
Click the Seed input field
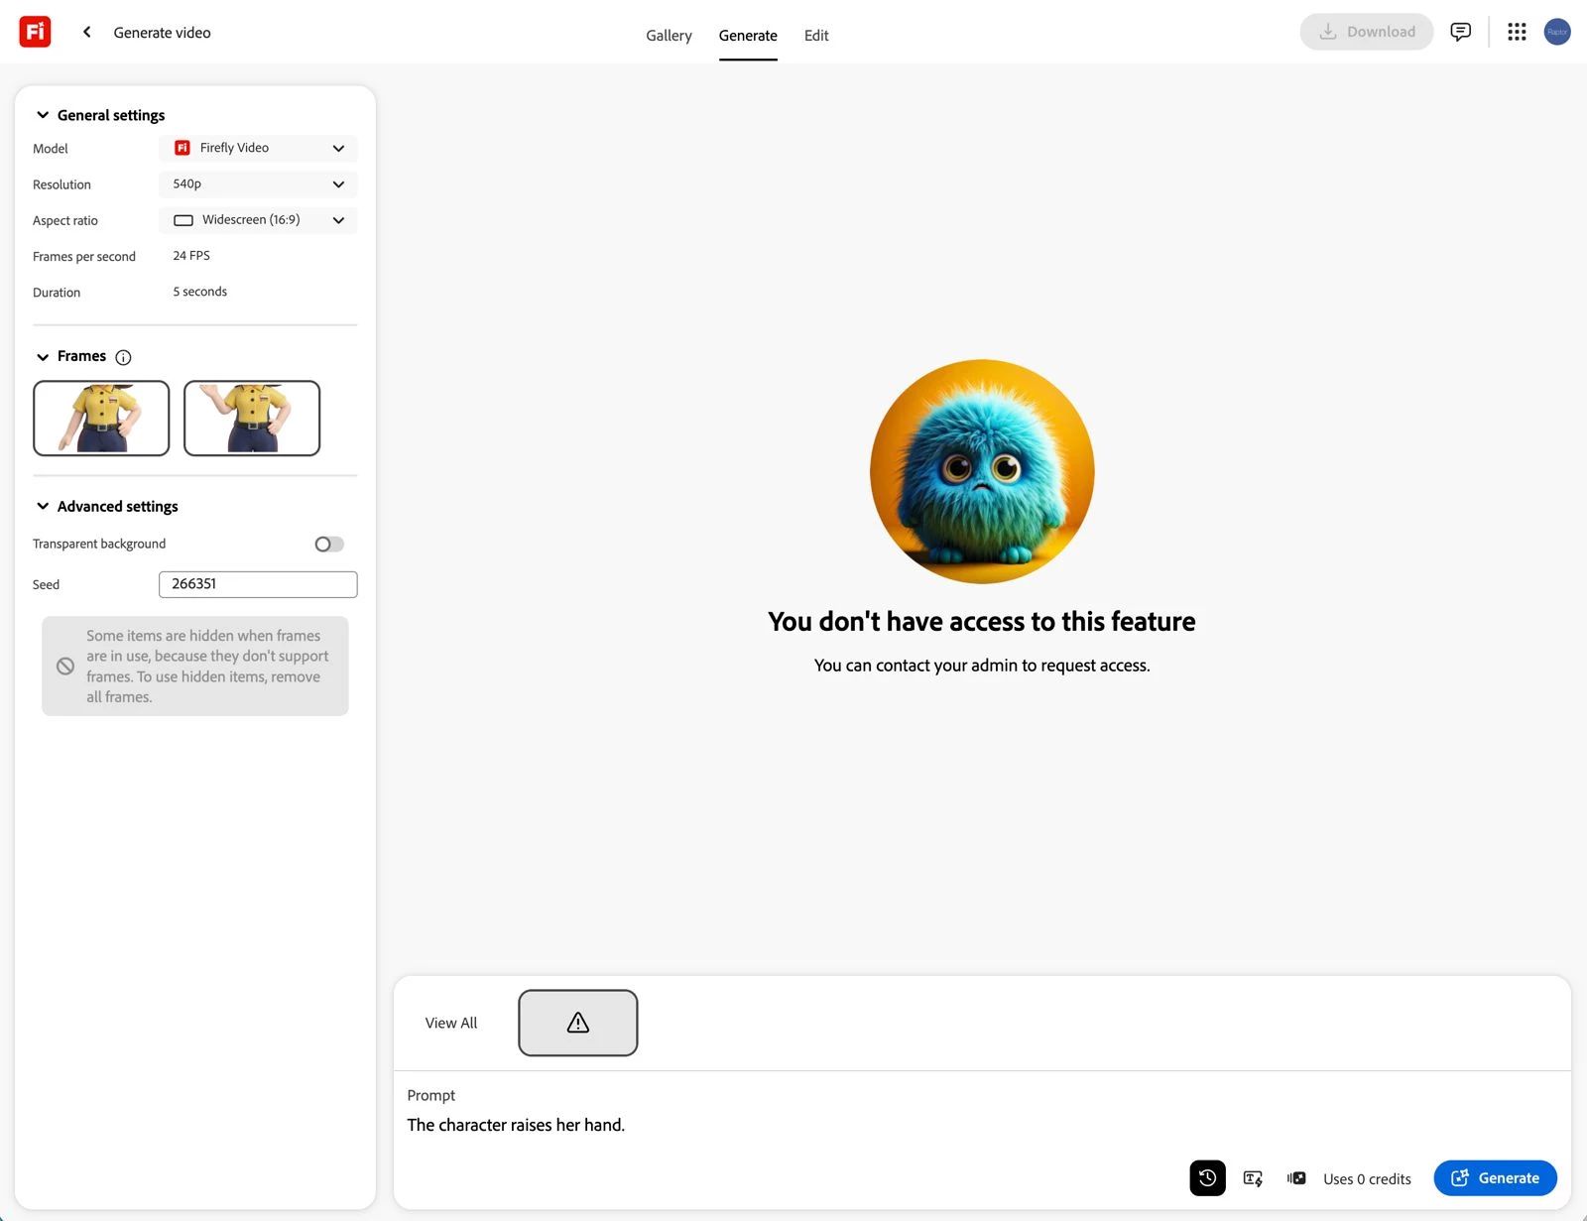click(258, 584)
